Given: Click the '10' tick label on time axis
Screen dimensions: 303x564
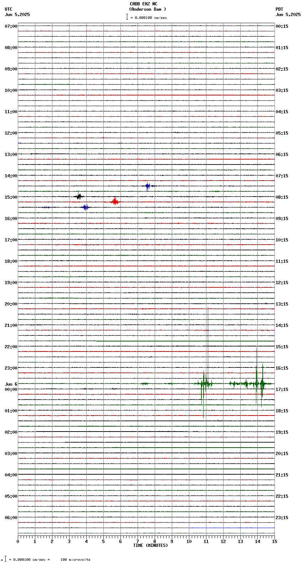Looking at the screenshot, I should (x=189, y=542).
